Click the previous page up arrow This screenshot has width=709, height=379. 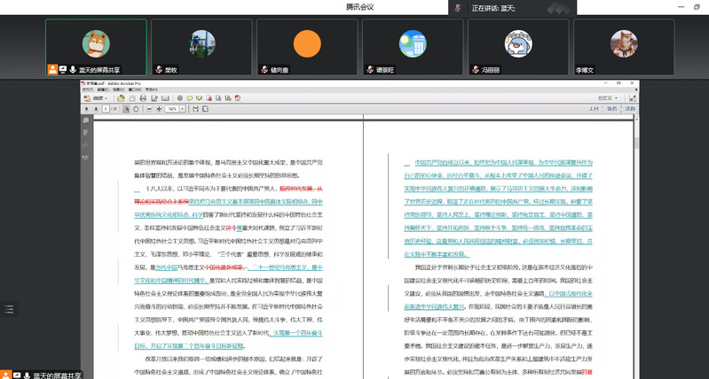(88, 109)
